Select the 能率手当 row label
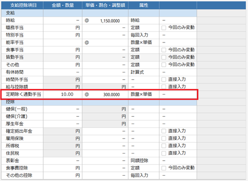 (15, 42)
